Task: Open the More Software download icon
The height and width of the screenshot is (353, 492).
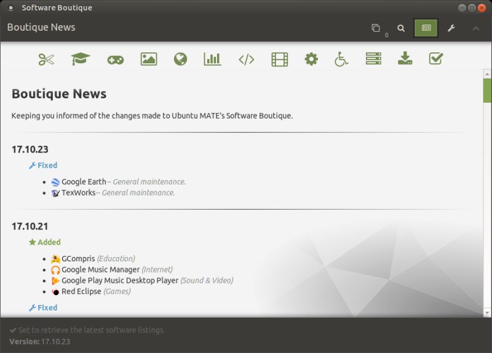Action: pyautogui.click(x=405, y=59)
